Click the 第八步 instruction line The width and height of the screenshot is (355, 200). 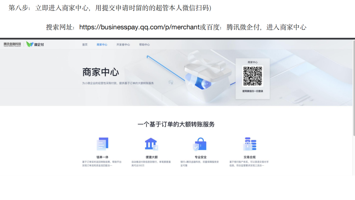point(110,8)
